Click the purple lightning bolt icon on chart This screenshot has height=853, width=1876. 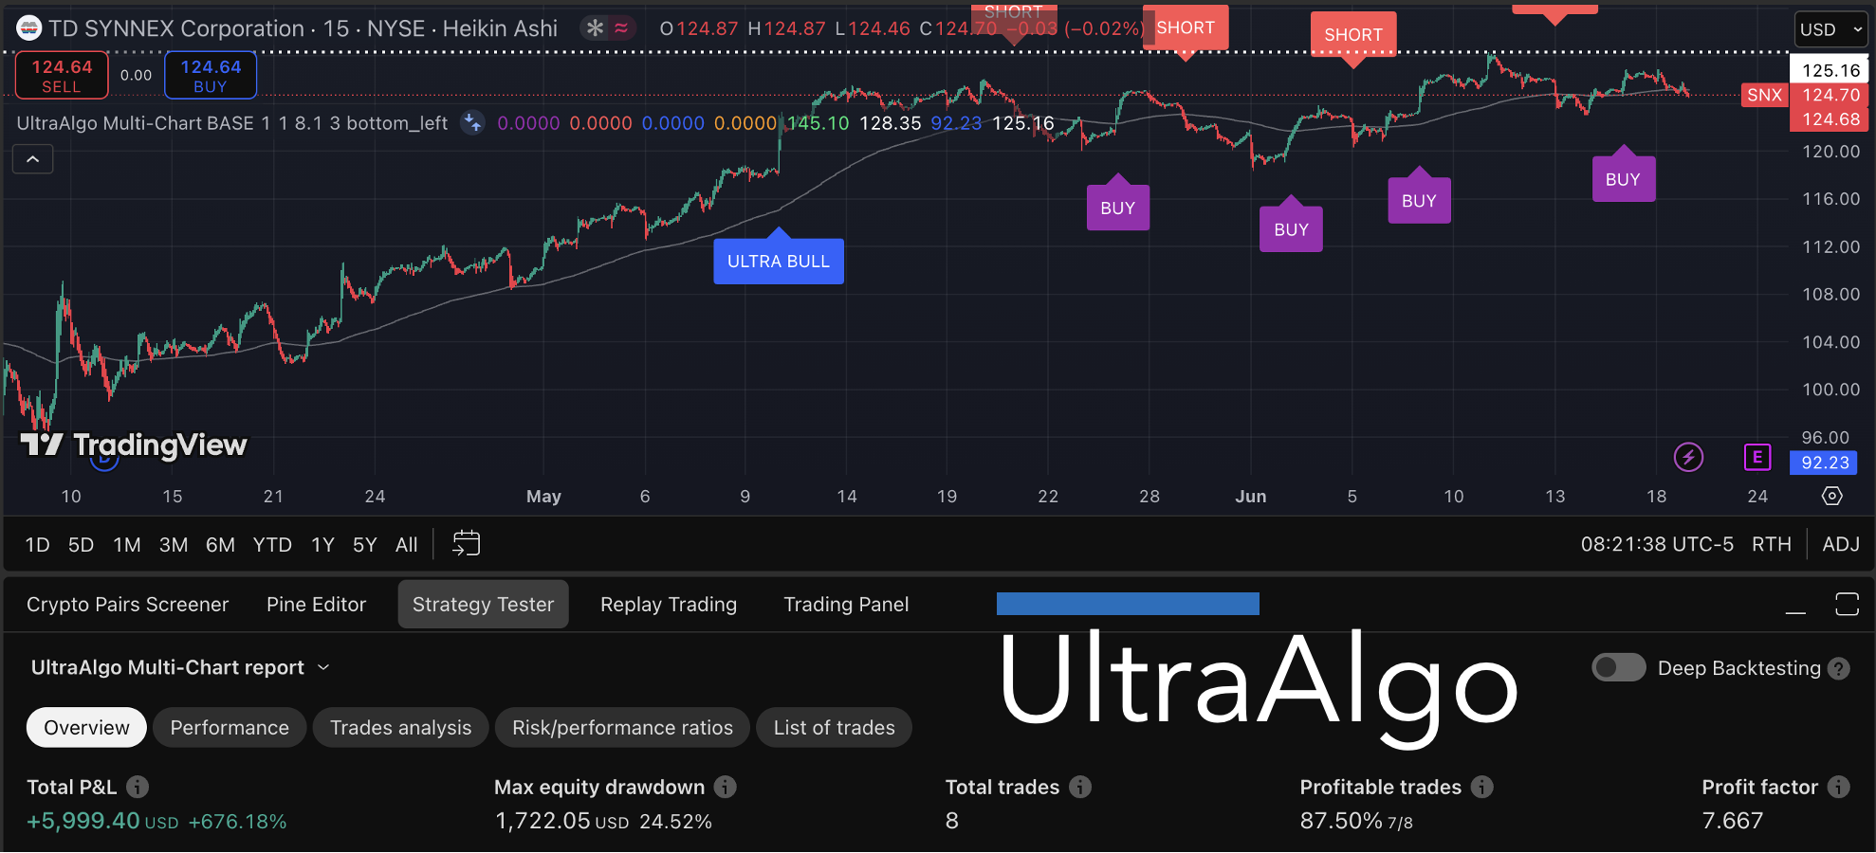(x=1688, y=457)
